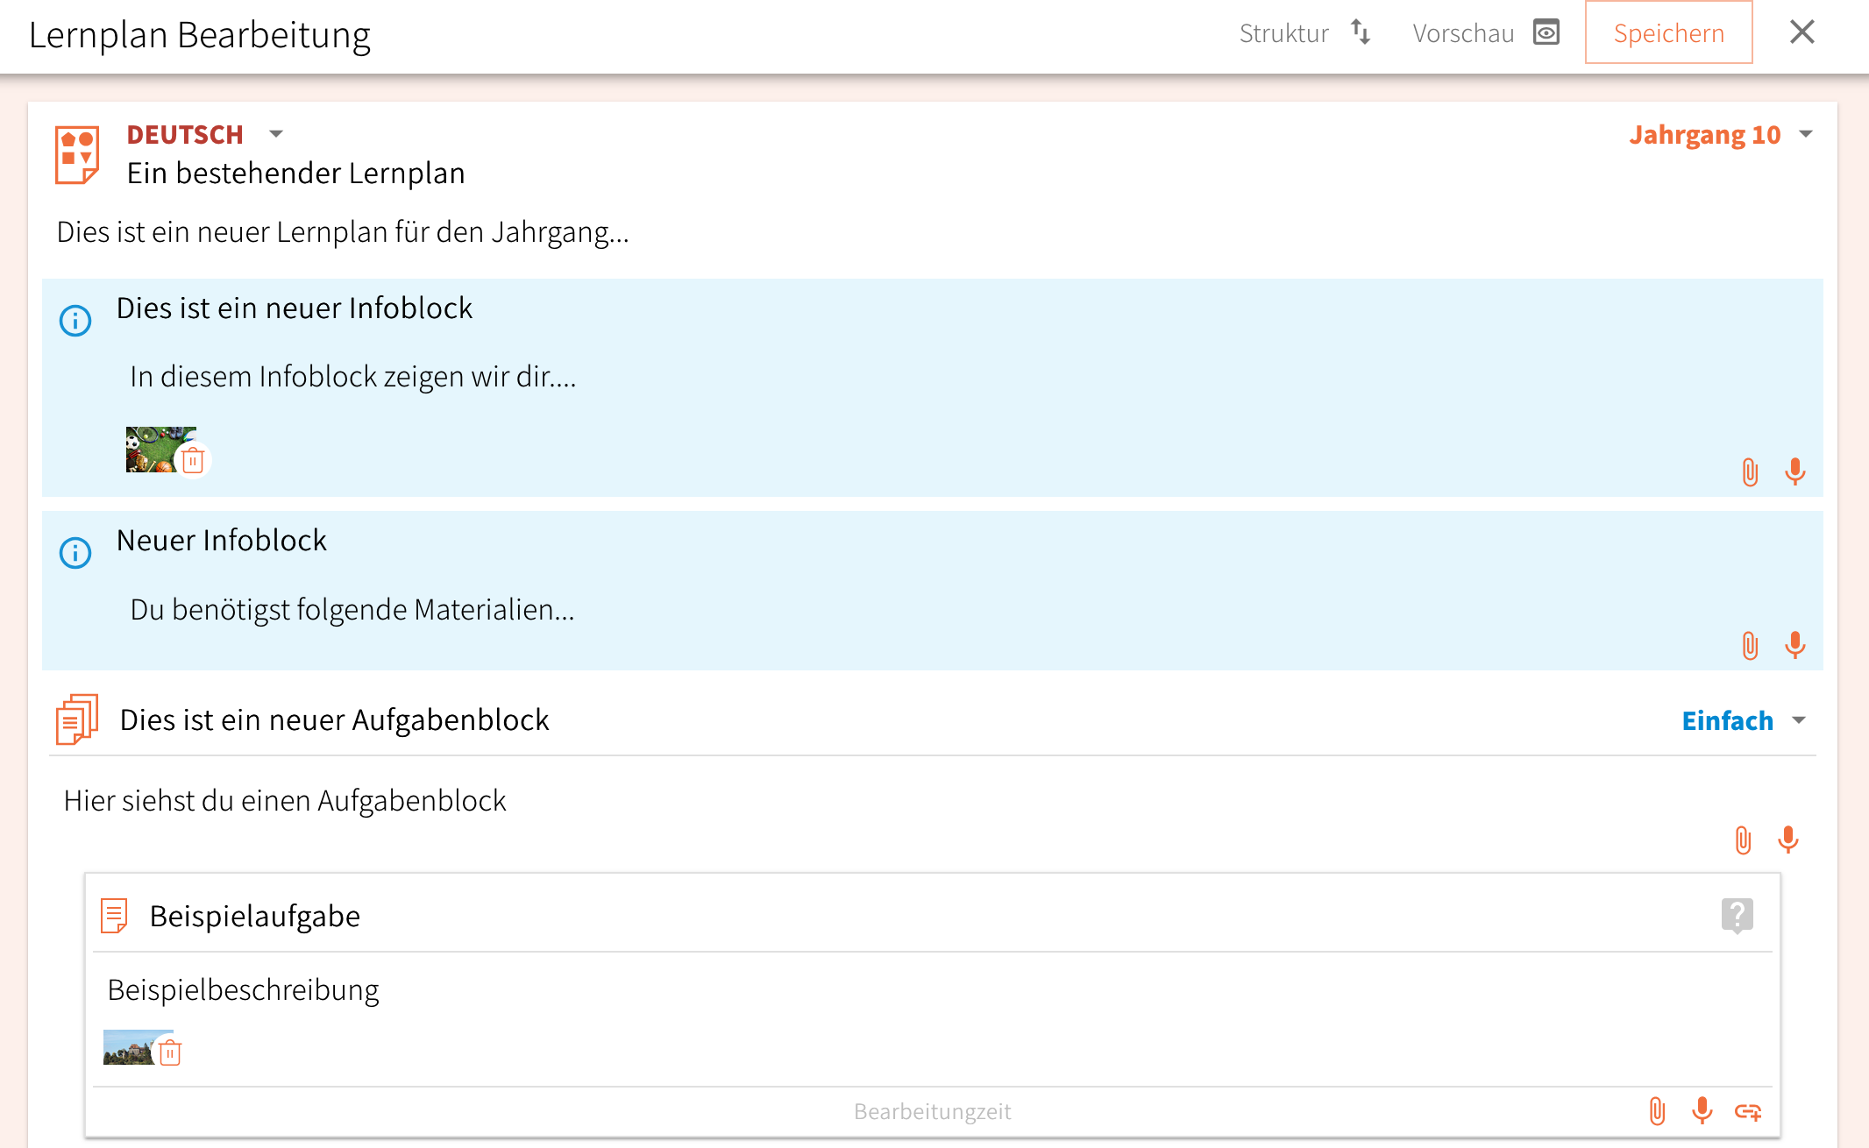The width and height of the screenshot is (1869, 1148).
Task: Close the Lernplan Bearbeitung editor
Action: click(1801, 32)
